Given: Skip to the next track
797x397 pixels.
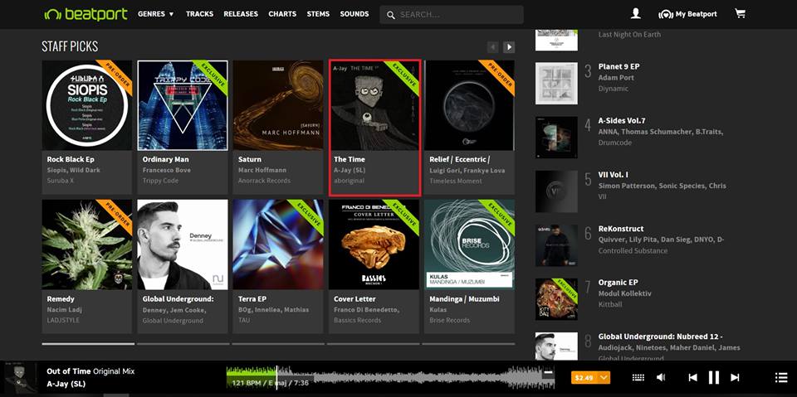Looking at the screenshot, I should pyautogui.click(x=735, y=378).
